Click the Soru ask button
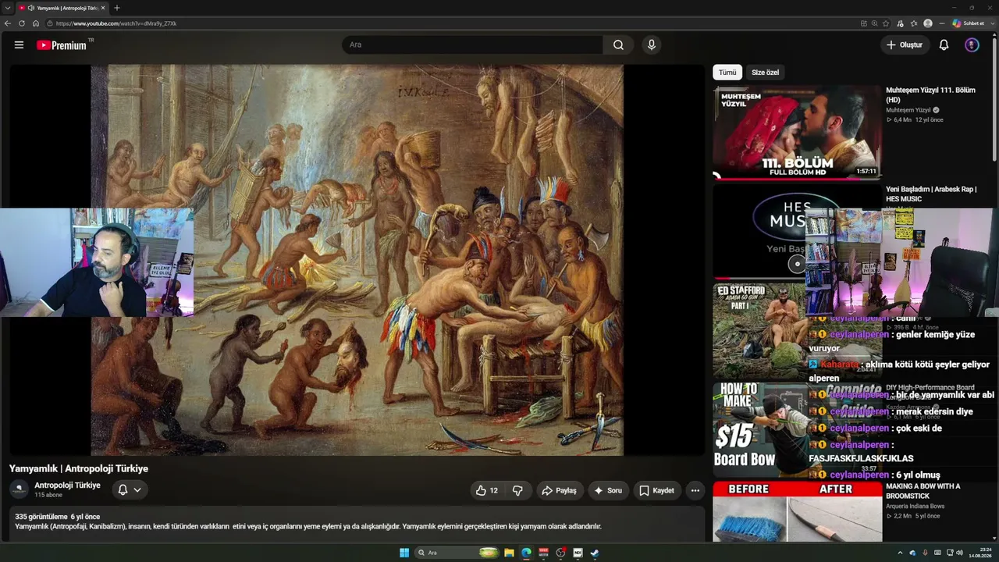 click(609, 490)
